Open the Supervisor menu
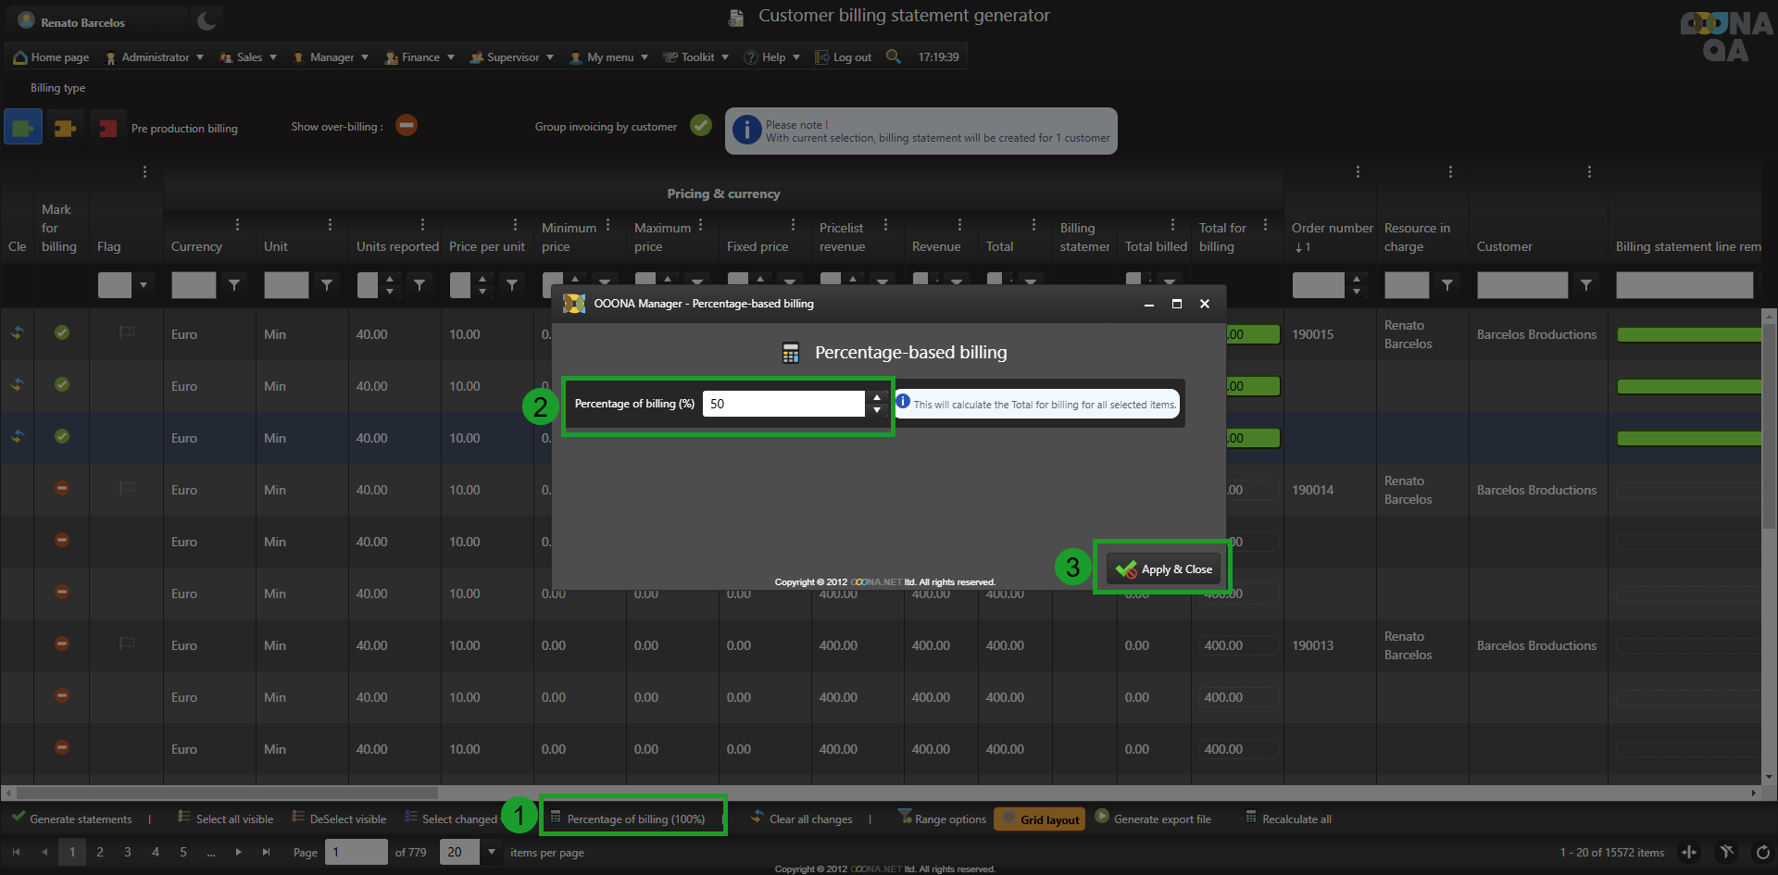1778x875 pixels. click(x=512, y=57)
